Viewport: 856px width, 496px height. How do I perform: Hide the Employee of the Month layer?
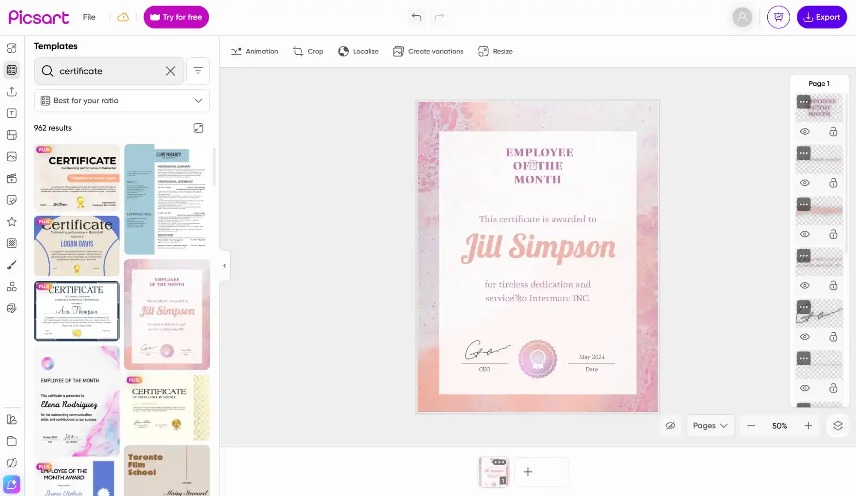(x=805, y=132)
